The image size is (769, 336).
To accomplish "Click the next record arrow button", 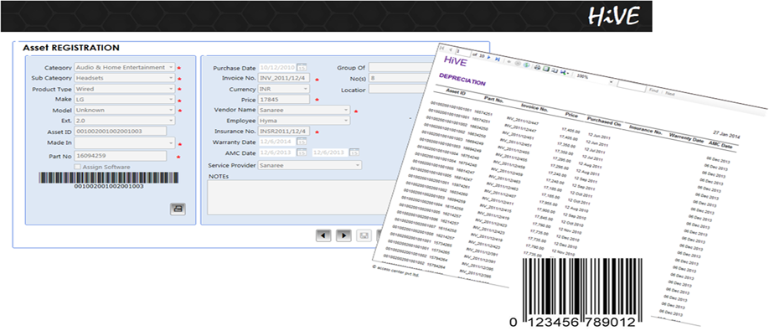I will point(343,235).
